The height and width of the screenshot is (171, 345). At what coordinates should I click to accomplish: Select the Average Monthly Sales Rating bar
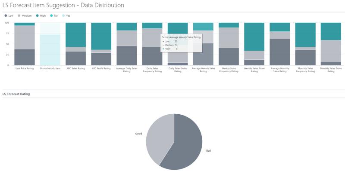pos(279,44)
